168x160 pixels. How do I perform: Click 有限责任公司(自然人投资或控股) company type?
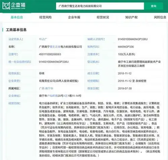pos(59,81)
